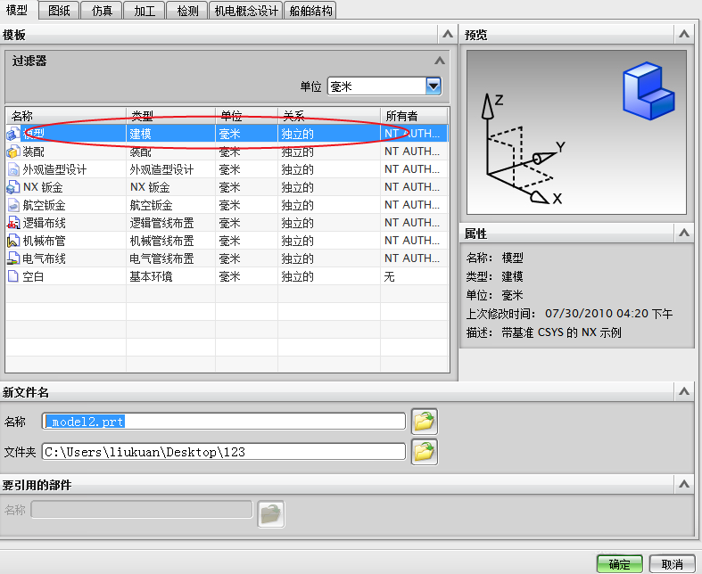Switch to the 船舶结构 tab
702x574 pixels.
(310, 11)
